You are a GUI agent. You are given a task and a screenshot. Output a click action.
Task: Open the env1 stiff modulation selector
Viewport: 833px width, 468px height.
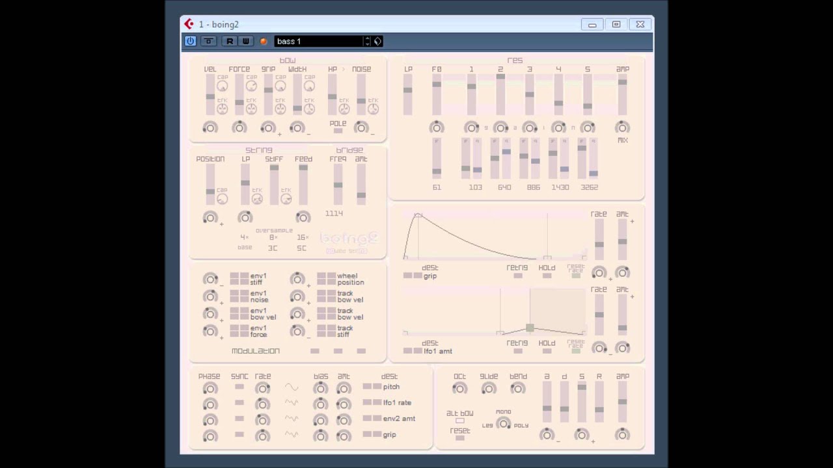249,279
